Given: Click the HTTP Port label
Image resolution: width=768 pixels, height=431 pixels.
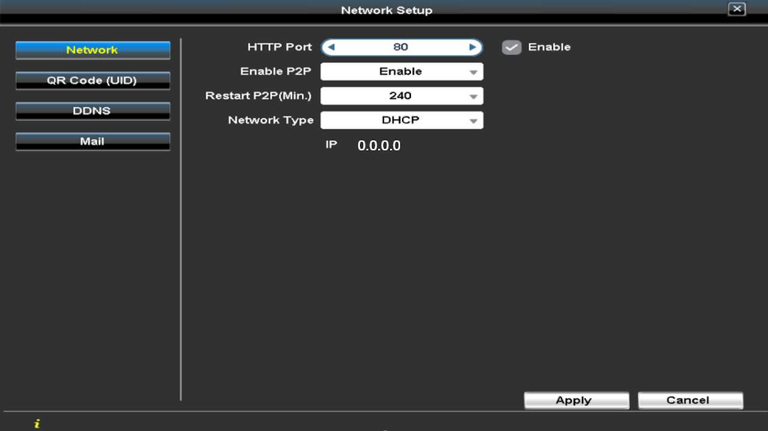Looking at the screenshot, I should pyautogui.click(x=280, y=47).
